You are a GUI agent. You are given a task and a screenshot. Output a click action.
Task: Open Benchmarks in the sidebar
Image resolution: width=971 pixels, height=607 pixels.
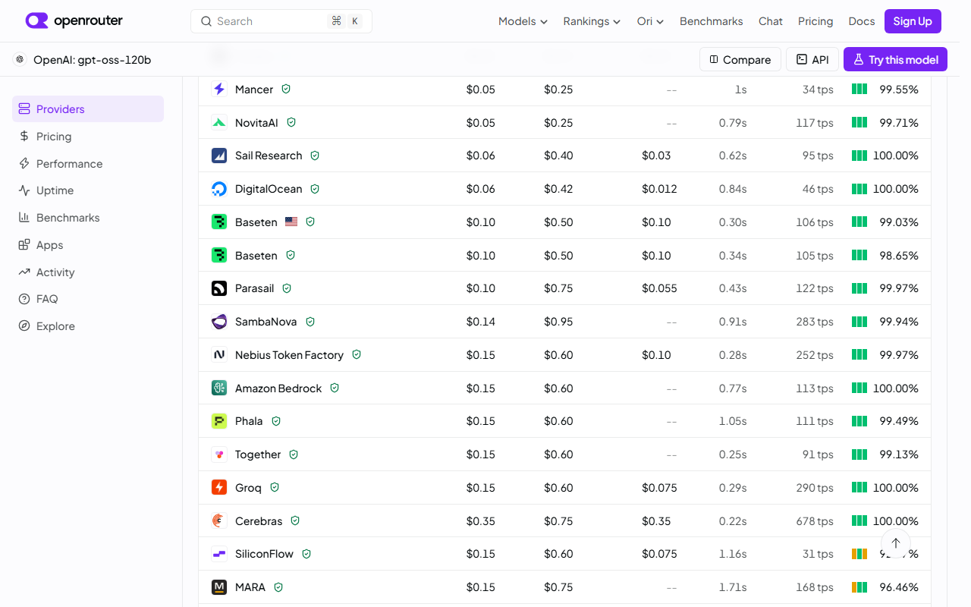pos(88,218)
